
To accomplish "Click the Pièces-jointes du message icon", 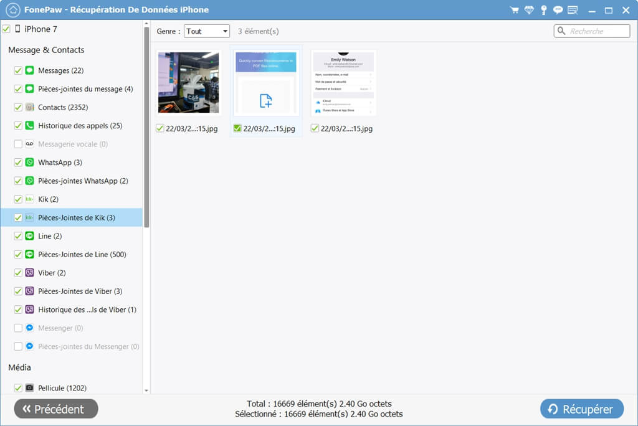I will pyautogui.click(x=30, y=88).
